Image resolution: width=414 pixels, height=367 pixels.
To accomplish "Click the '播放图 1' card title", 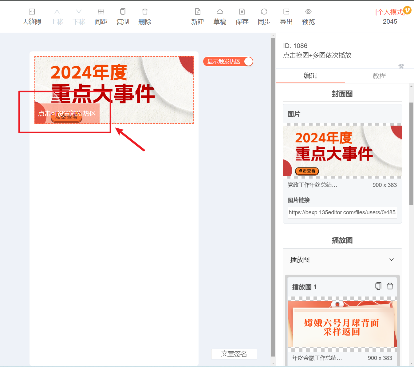I will 304,287.
